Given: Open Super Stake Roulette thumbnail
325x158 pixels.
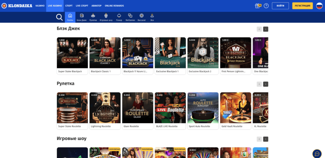Looking at the screenshot, I should 72,108.
